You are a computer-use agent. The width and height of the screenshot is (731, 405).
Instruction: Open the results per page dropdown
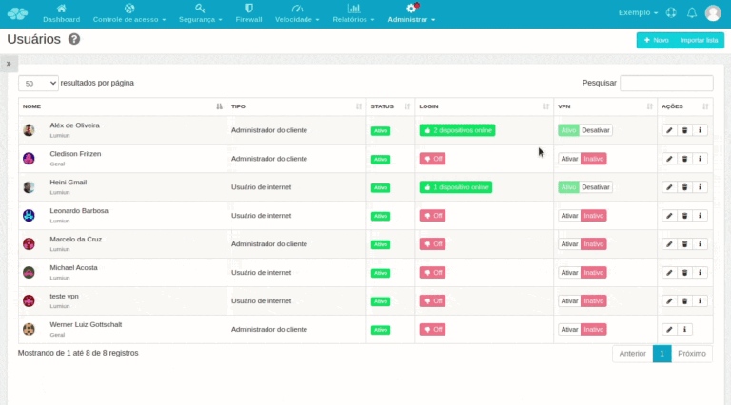pyautogui.click(x=38, y=83)
